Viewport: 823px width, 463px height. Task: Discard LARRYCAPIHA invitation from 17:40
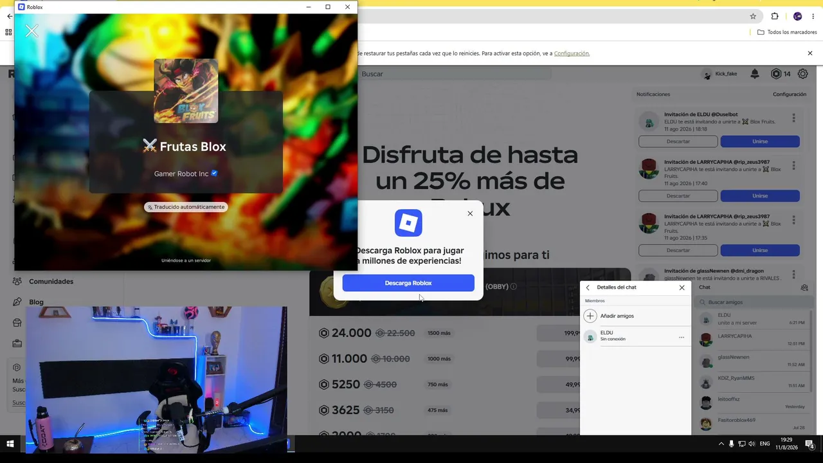coord(678,195)
